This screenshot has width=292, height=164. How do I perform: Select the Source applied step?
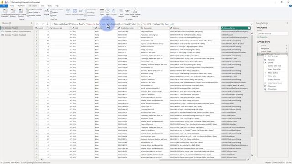click(x=263, y=46)
